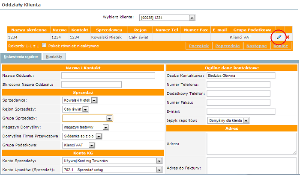Focus the Numer Telefonu input
Viewport: 300px width, 175px height.
(x=238, y=85)
